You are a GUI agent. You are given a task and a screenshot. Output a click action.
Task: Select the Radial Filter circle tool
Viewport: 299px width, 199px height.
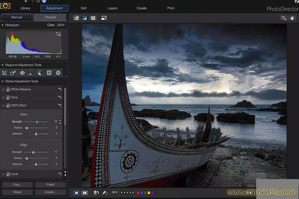pyautogui.click(x=58, y=73)
